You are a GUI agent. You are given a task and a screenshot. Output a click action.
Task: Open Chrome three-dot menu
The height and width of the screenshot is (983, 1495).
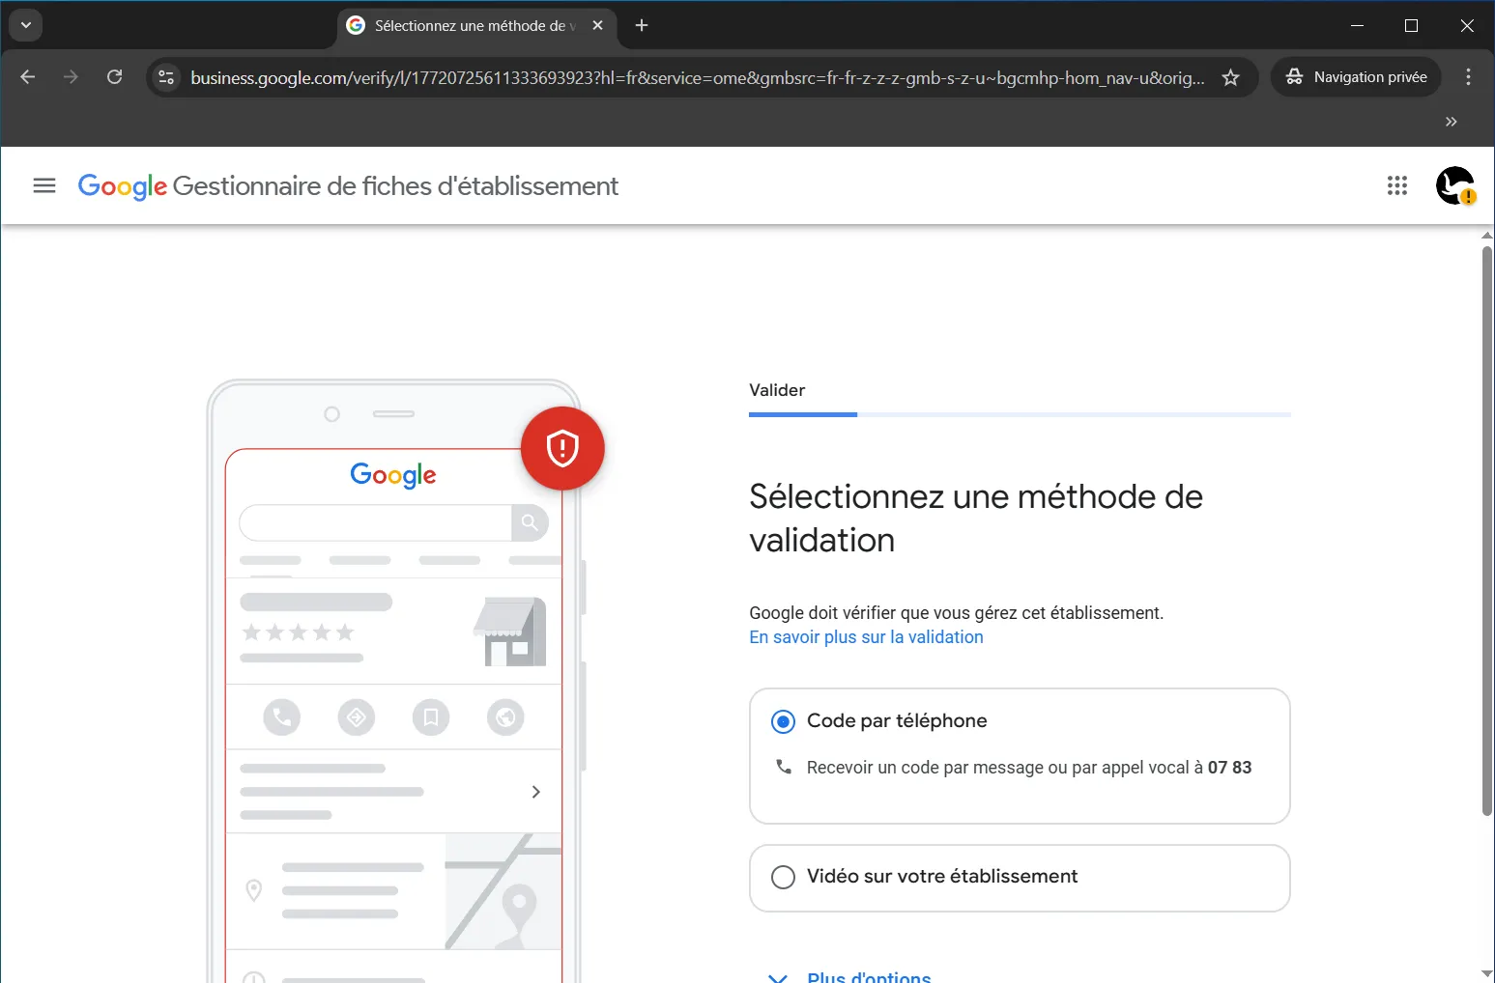click(x=1468, y=77)
